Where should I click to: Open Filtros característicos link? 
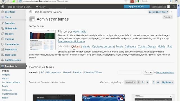pos(165,72)
